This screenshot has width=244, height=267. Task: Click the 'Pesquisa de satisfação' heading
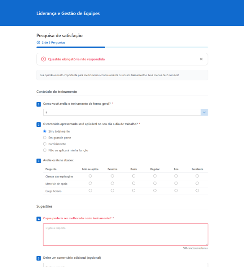click(x=59, y=36)
